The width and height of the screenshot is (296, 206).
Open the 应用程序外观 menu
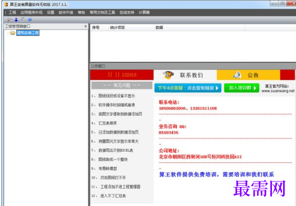[31, 12]
